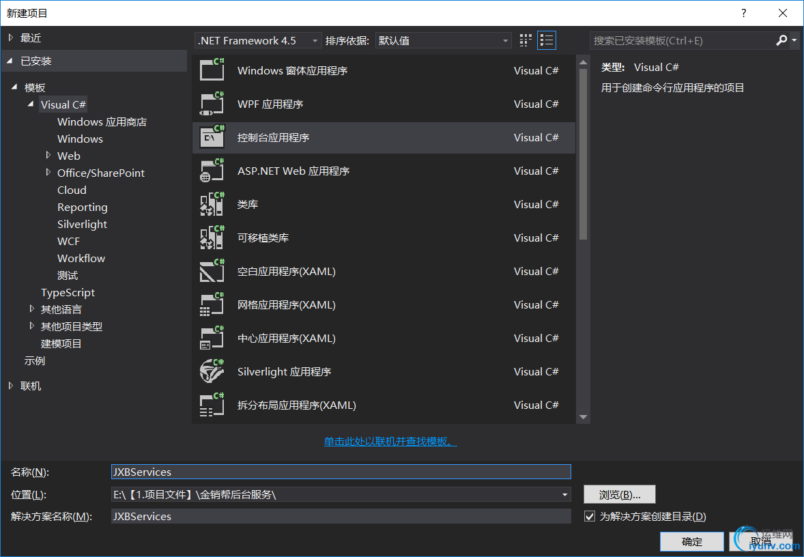Expand the Office/SharePoint tree node
The width and height of the screenshot is (804, 557).
pos(48,172)
